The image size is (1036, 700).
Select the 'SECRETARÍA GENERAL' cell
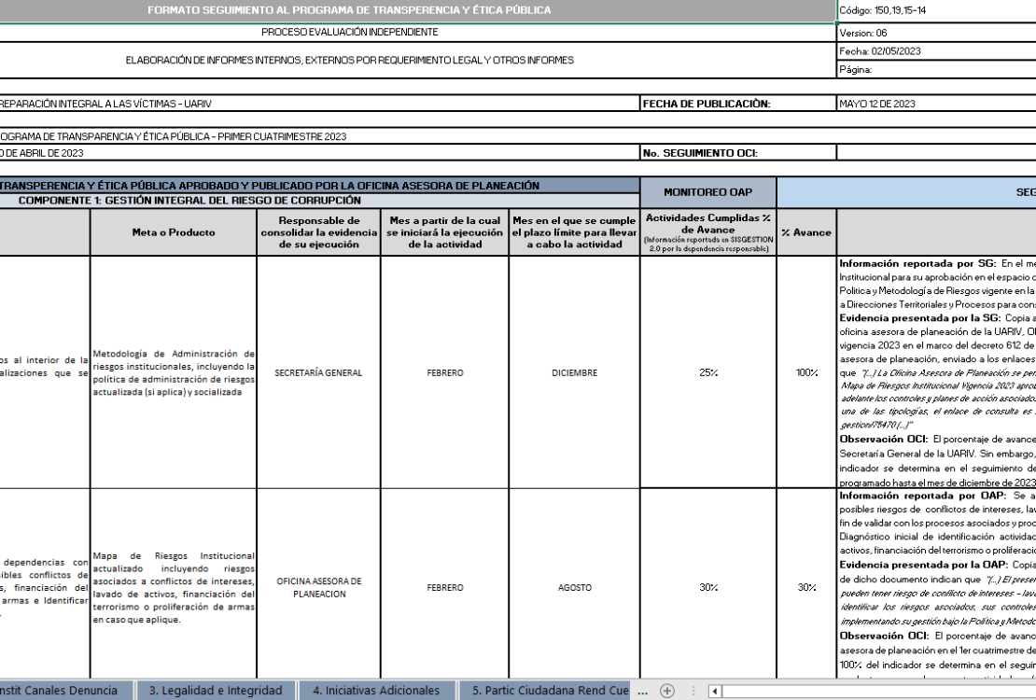318,372
